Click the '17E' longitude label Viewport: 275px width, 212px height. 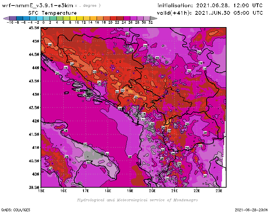click(86, 191)
